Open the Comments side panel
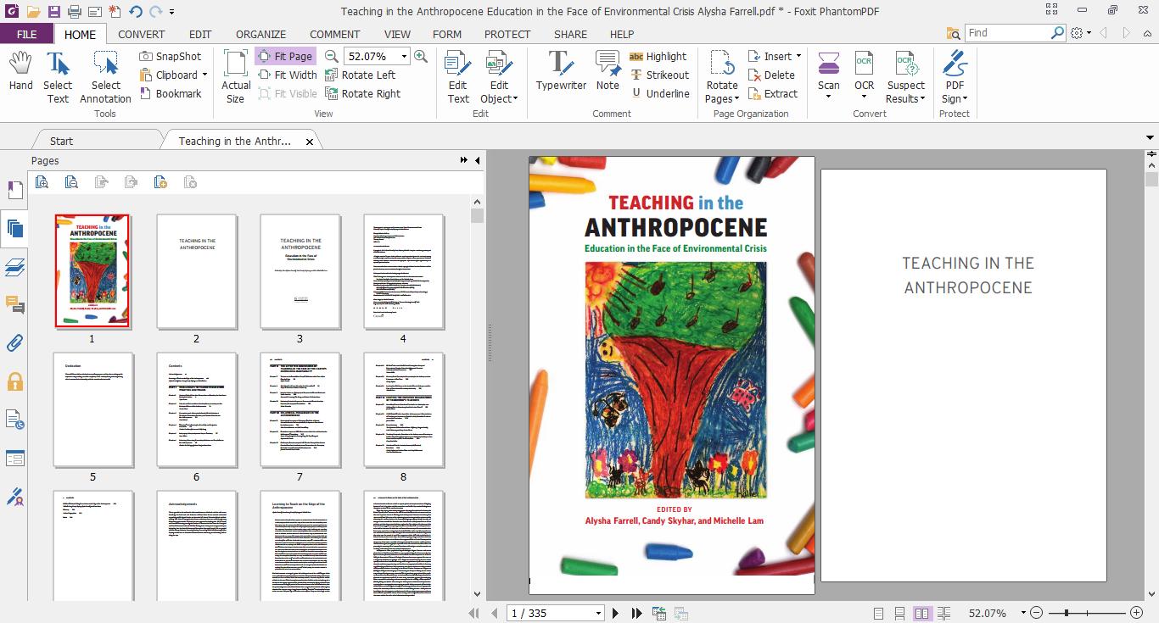The height and width of the screenshot is (623, 1159). tap(14, 305)
